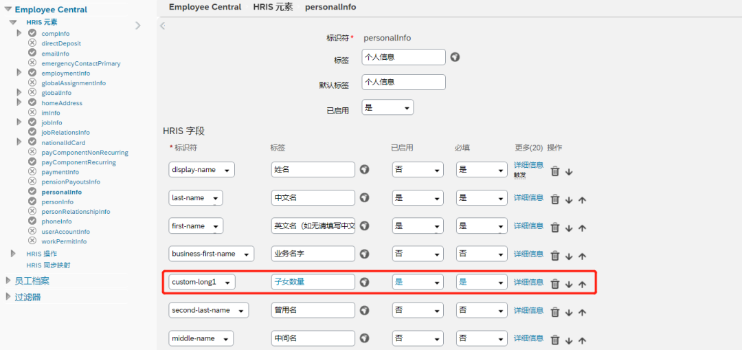Viewport: 742px width, 350px height.
Task: Move custom-long1 field up
Action: [x=582, y=285]
